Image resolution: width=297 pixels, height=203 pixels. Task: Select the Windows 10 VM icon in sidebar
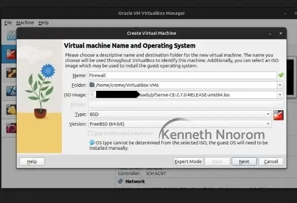point(11,91)
